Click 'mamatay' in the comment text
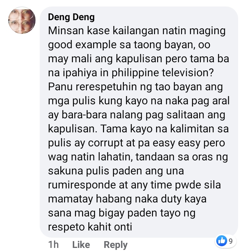 coord(70,199)
